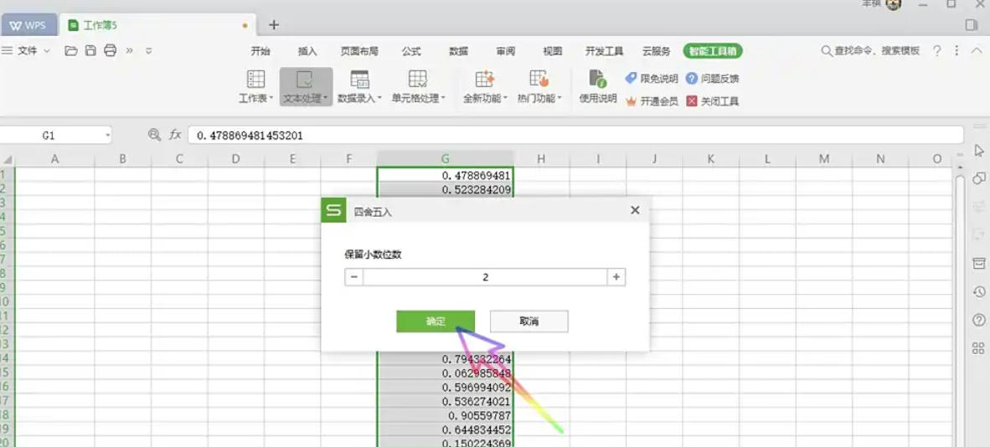Open the 文本处理 tools dropdown
The image size is (990, 447).
click(x=306, y=87)
